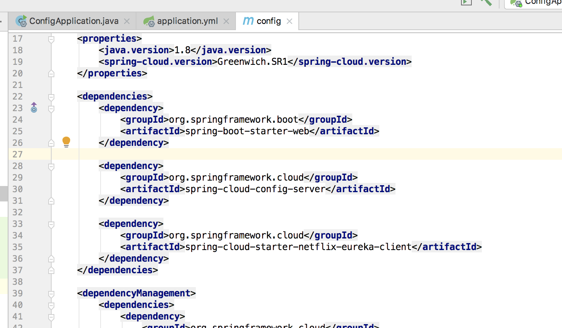Click the gutter override marker on line 23
Viewport: 562px width, 328px height.
[34, 107]
